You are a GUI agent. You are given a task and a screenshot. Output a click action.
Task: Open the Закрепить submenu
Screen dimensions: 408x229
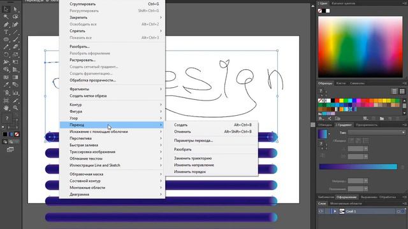pos(112,17)
